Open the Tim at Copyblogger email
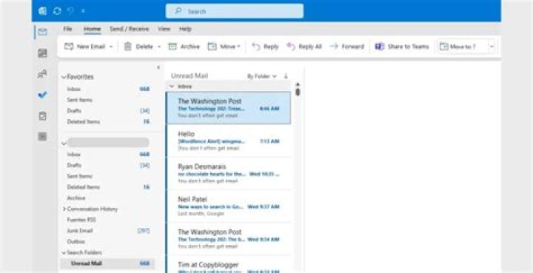Screen dimensions: 533x273 click(229, 264)
